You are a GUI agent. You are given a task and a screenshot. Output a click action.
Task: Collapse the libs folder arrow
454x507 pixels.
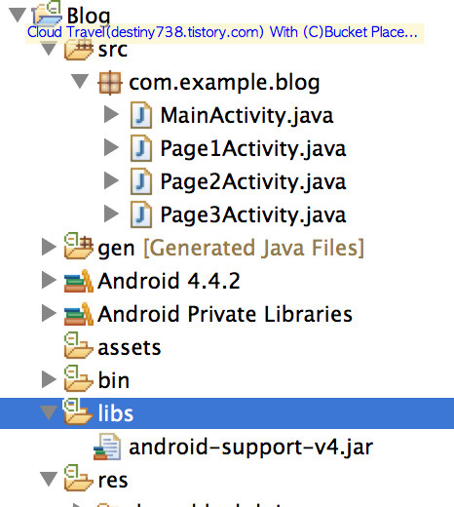49,412
